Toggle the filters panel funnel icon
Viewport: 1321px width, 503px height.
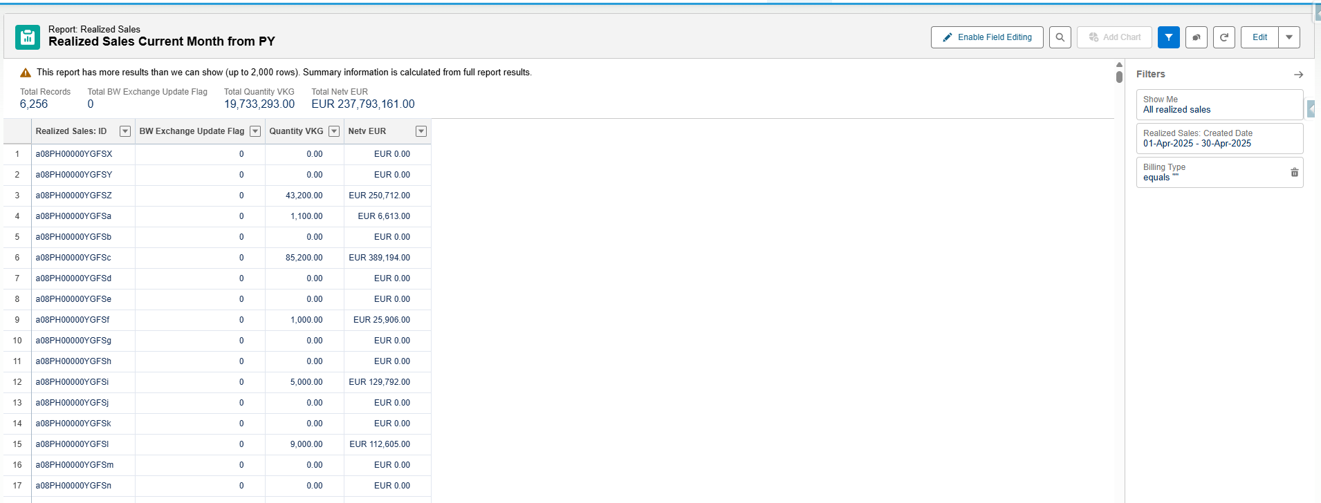point(1168,37)
